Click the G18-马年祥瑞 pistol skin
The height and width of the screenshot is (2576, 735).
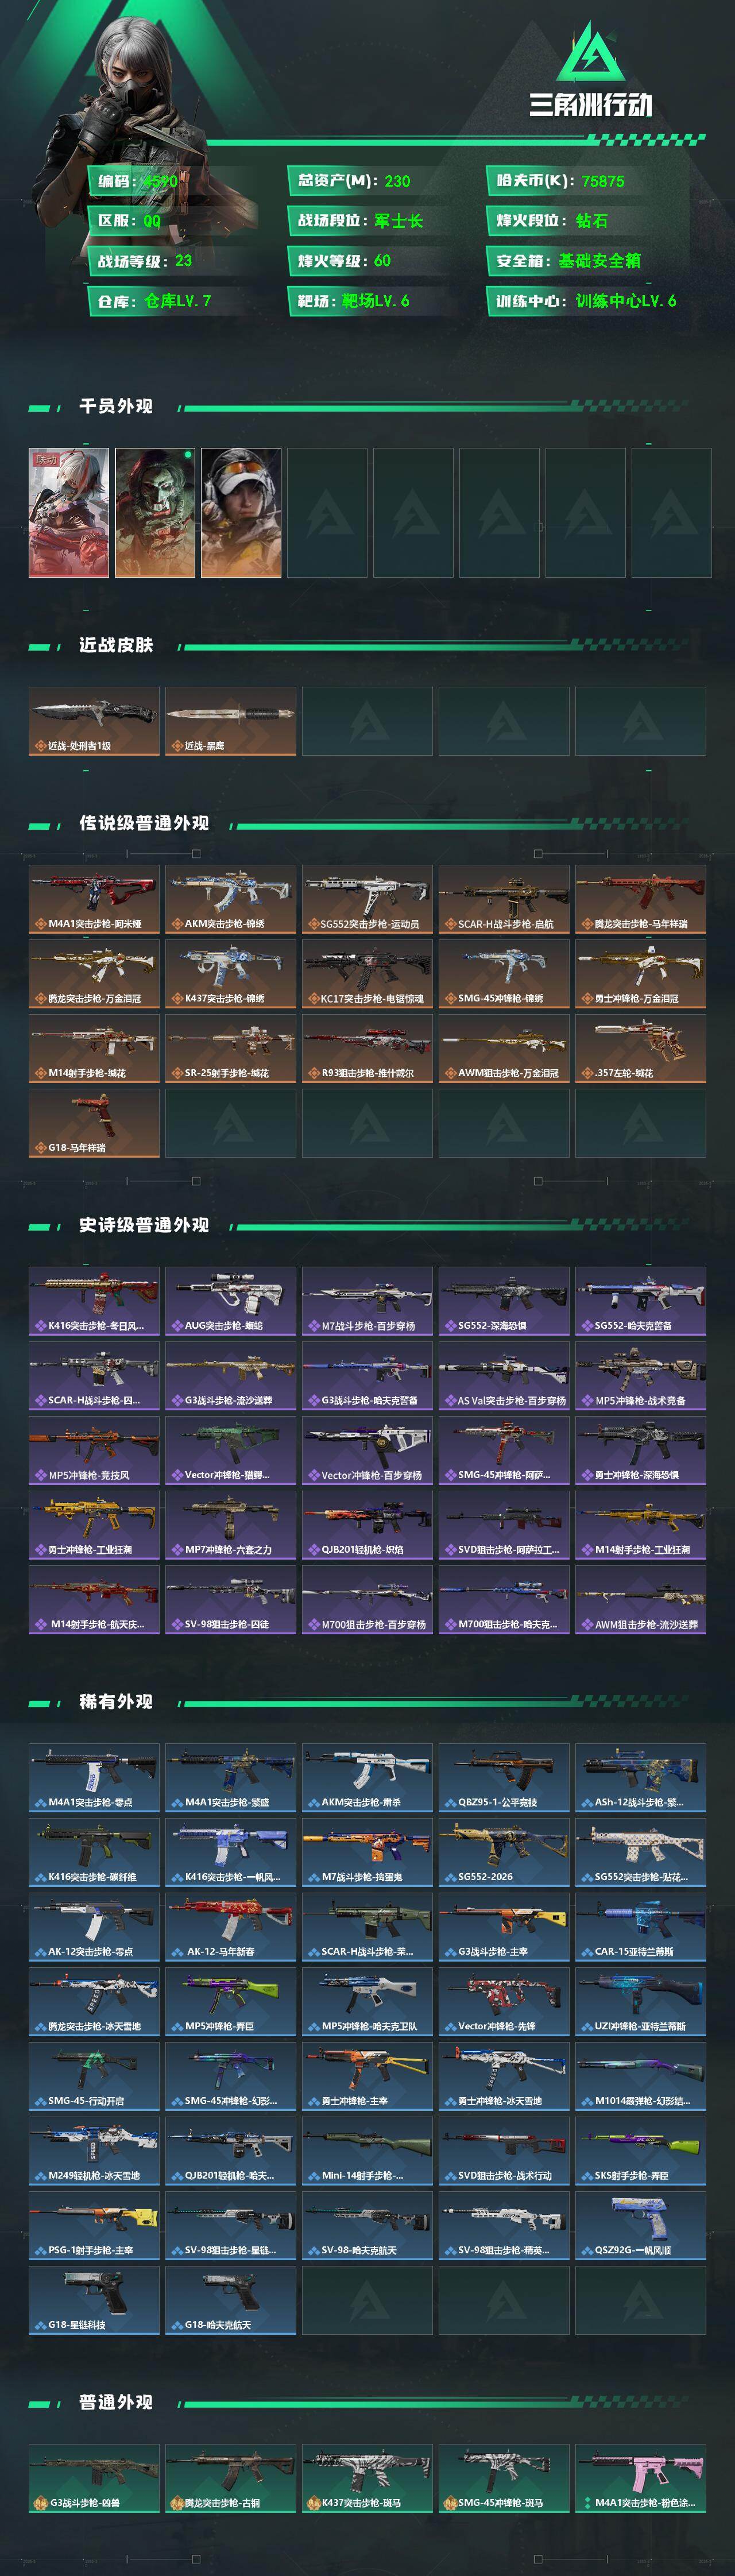(94, 1123)
